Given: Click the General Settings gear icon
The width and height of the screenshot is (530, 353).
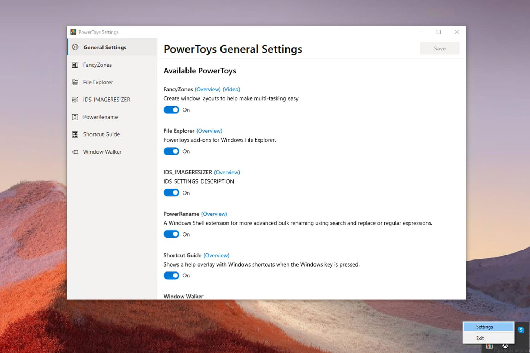Looking at the screenshot, I should click(75, 47).
